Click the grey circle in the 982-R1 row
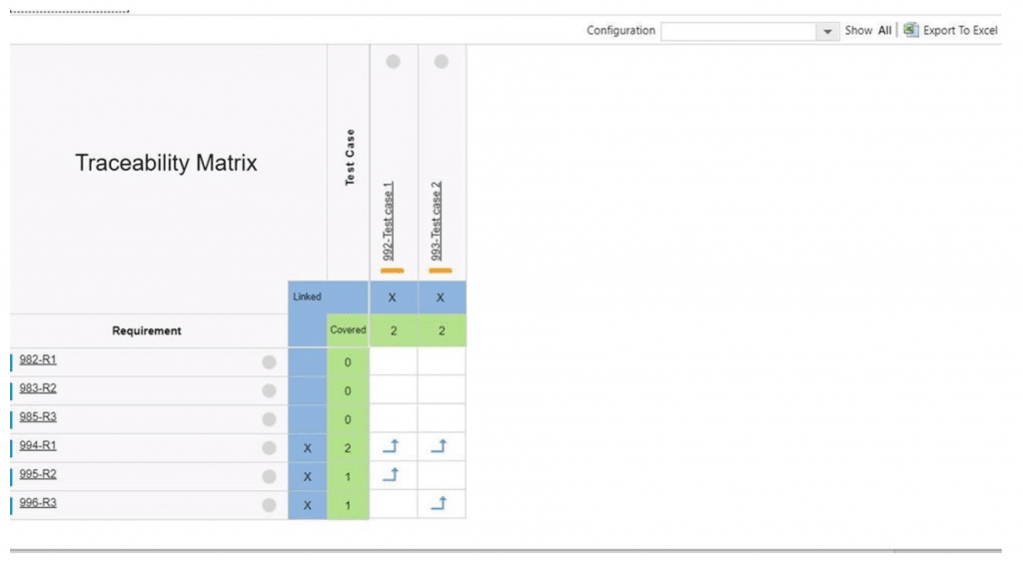Viewport: 1023px width, 565px height. 269,362
